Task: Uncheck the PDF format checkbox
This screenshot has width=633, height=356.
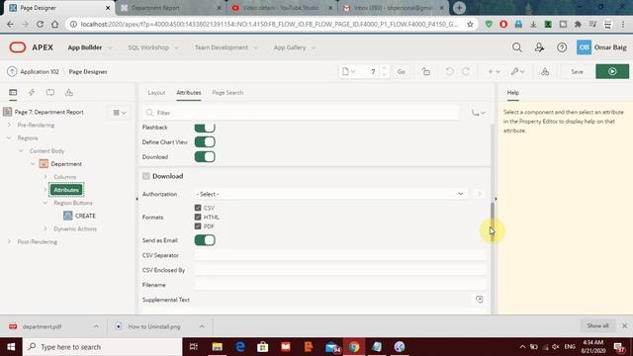Action: click(198, 226)
